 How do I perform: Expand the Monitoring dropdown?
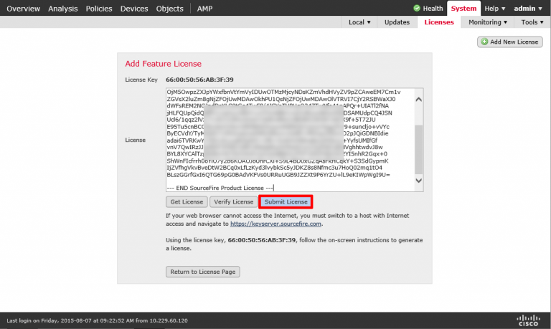pos(487,22)
